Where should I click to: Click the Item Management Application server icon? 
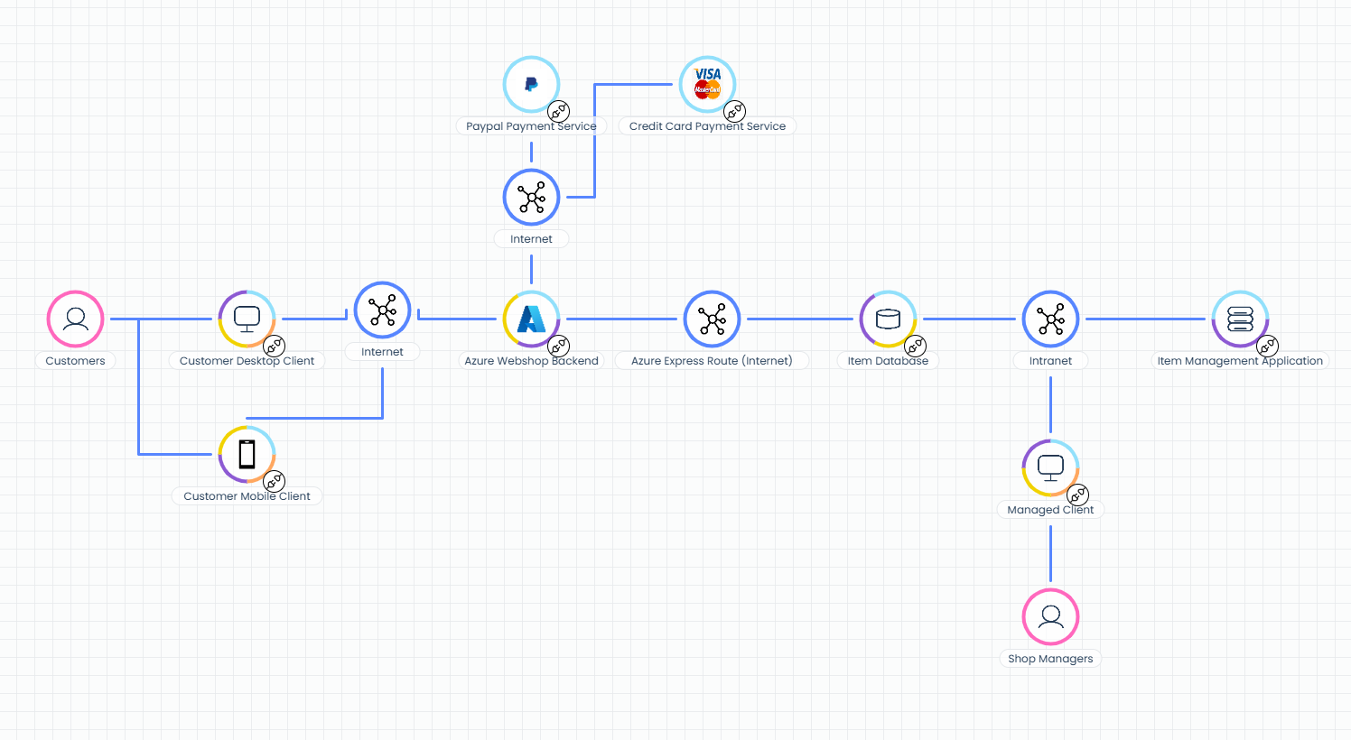pos(1240,319)
